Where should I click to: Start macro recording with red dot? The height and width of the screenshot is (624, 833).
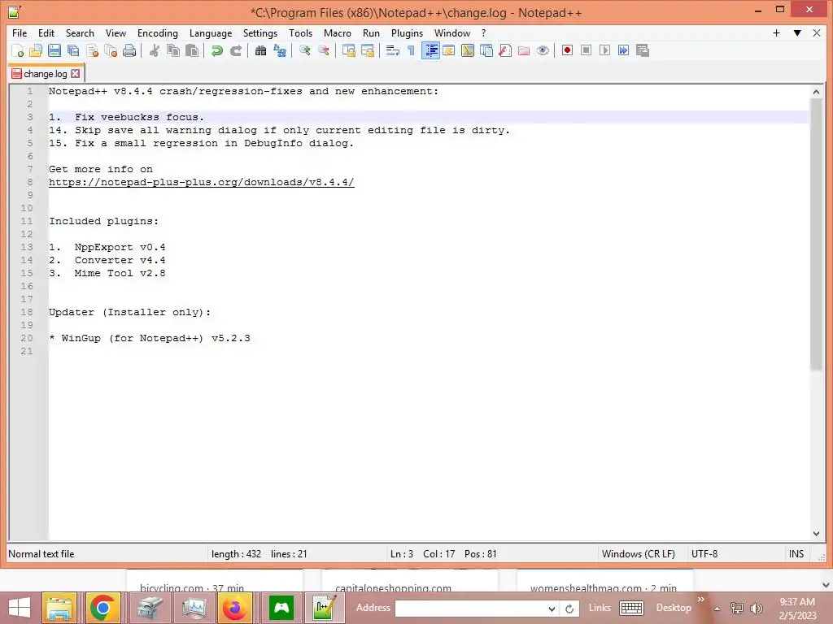tap(567, 50)
